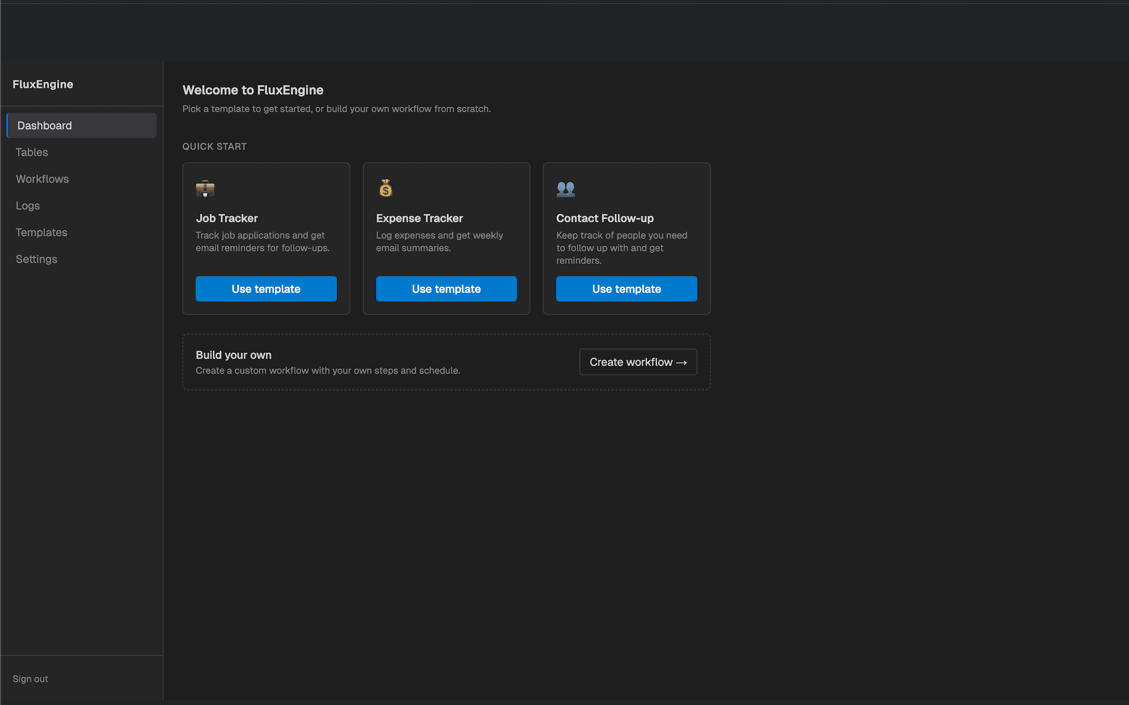Click the Welcome to FluxEngine heading
This screenshot has height=705, width=1129.
[x=253, y=90]
